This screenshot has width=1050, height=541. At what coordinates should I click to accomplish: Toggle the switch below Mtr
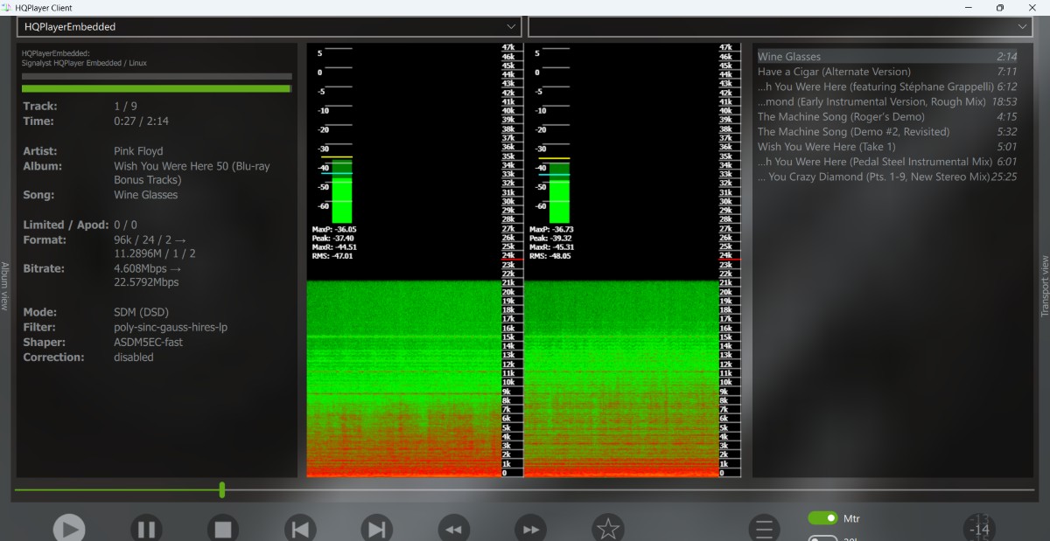click(822, 538)
